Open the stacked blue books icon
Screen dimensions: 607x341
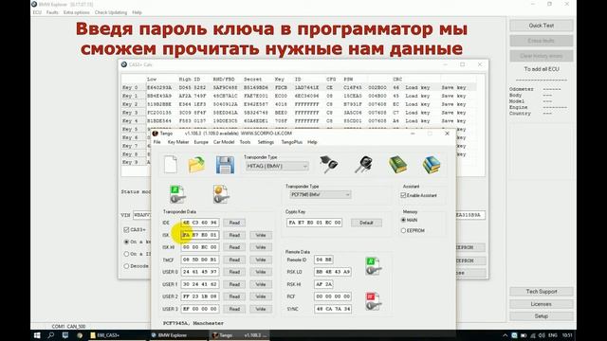click(432, 164)
